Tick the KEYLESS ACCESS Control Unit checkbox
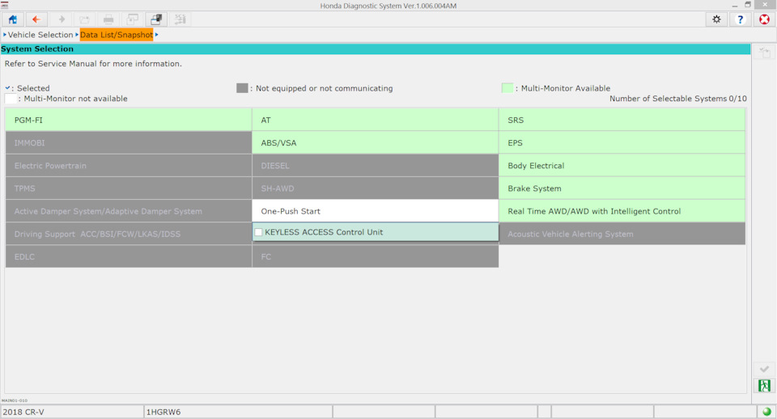Image resolution: width=777 pixels, height=419 pixels. click(258, 232)
